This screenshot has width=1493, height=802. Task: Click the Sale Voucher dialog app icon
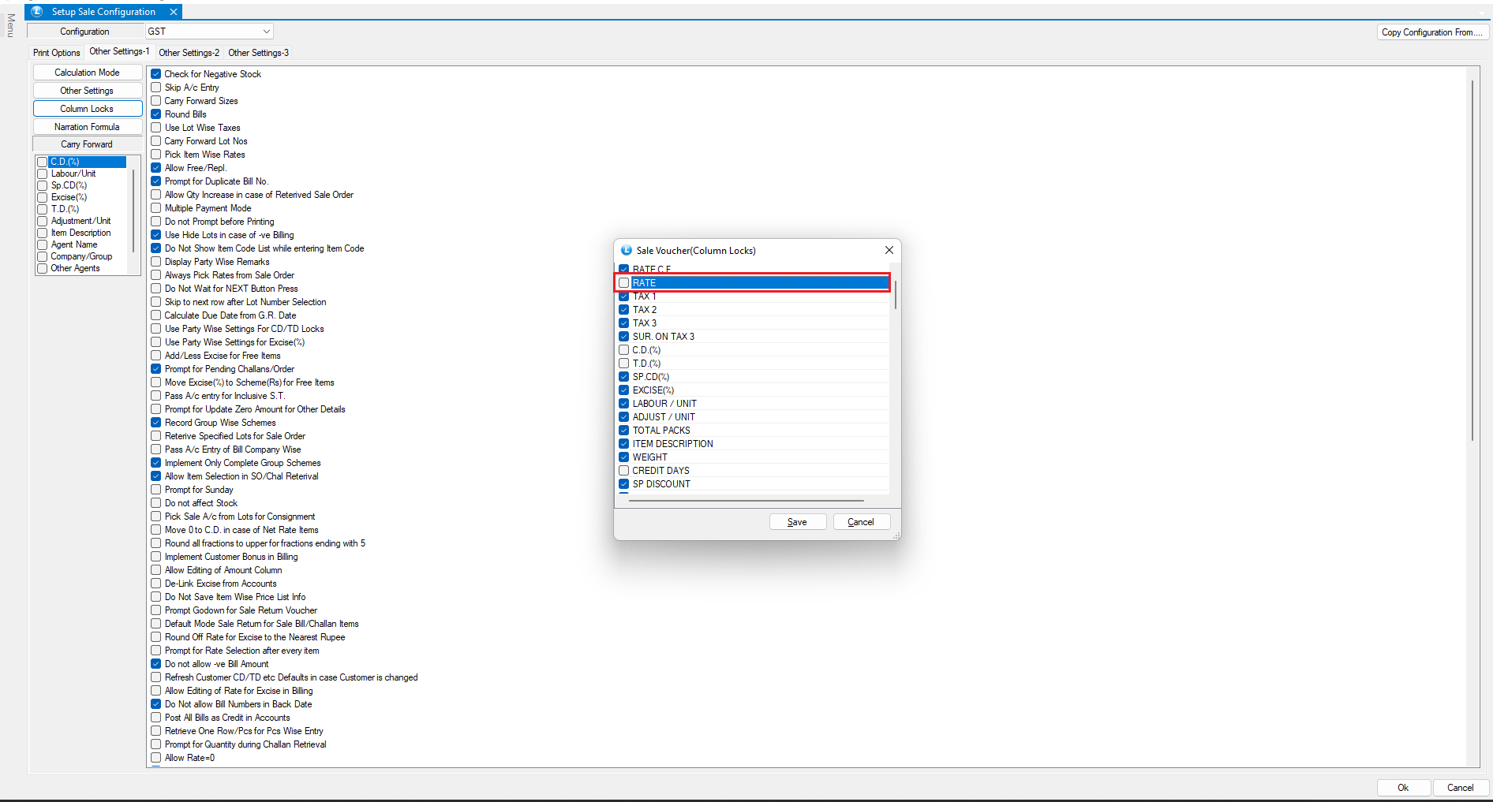point(626,250)
